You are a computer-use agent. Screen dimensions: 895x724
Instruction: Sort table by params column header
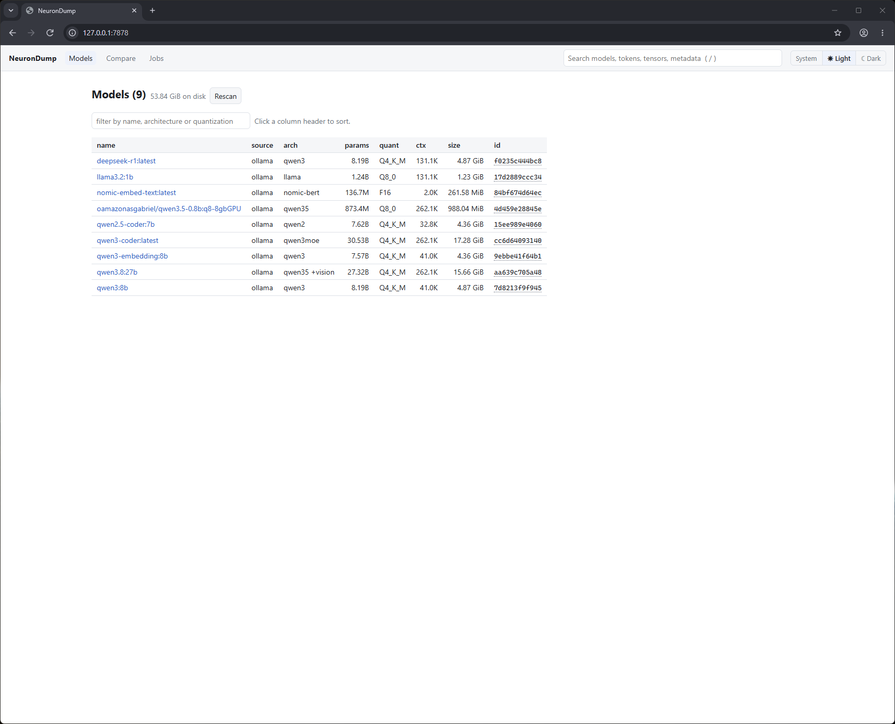[x=356, y=145]
